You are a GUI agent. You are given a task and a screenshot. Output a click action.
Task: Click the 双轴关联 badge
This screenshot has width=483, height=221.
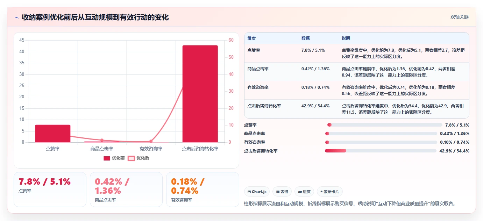(x=459, y=17)
